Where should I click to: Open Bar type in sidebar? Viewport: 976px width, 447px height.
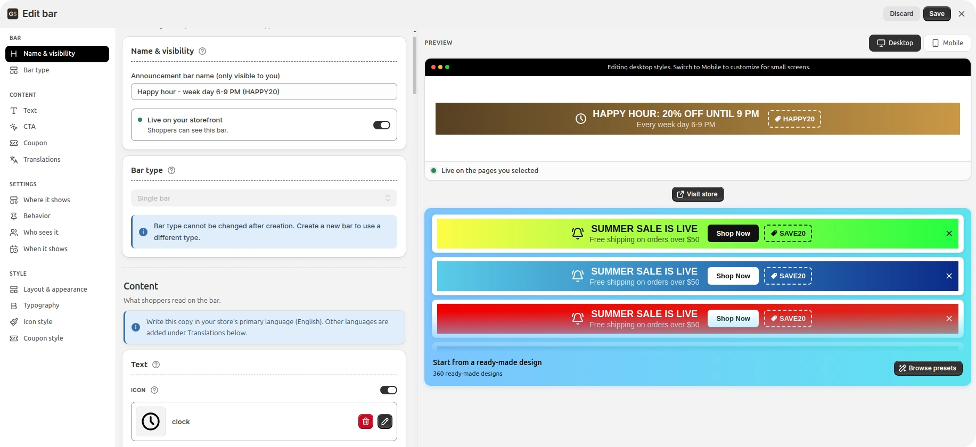point(58,70)
